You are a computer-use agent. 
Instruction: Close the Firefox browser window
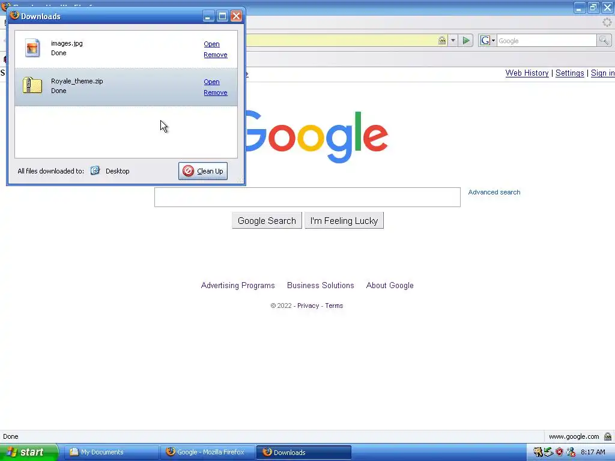coord(608,7)
